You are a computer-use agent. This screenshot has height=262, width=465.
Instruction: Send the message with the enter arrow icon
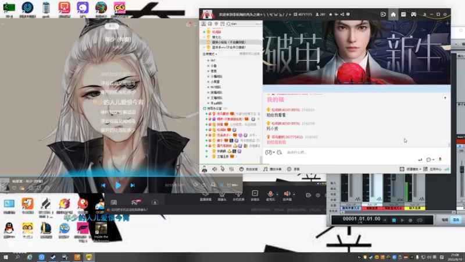point(420,160)
